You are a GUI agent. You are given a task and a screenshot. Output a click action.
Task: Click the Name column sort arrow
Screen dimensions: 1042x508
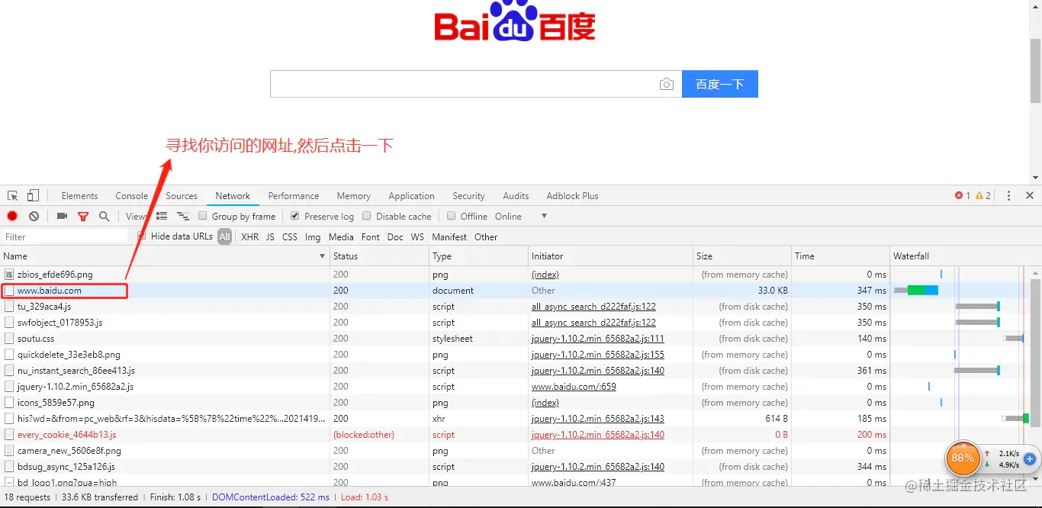[x=322, y=256]
